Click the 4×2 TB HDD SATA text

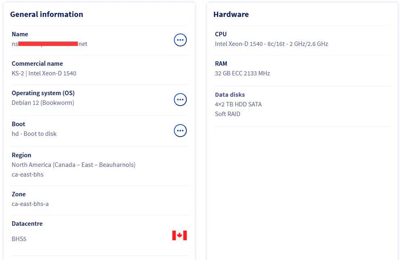[238, 104]
